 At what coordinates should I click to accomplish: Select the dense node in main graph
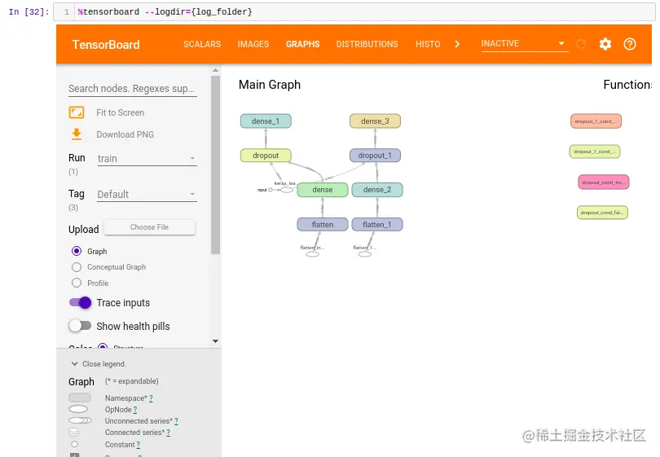click(x=323, y=190)
